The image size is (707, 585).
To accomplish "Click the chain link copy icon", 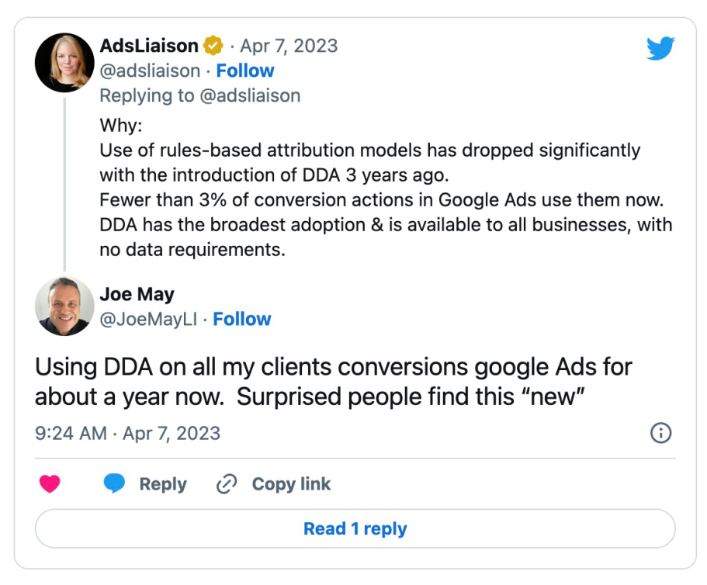I will point(226,484).
